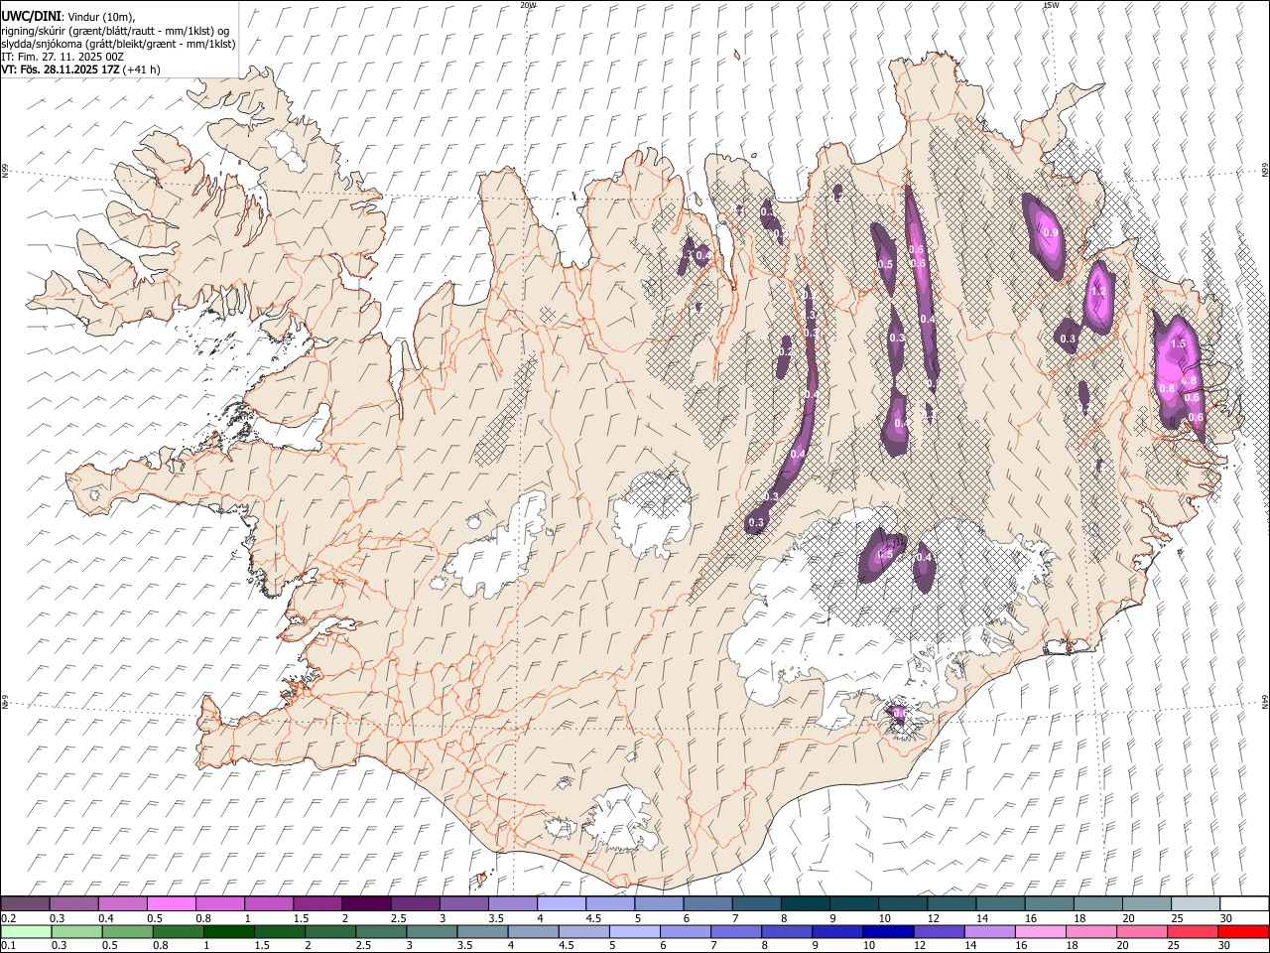Click the '15W' longitude label

pos(1051,5)
